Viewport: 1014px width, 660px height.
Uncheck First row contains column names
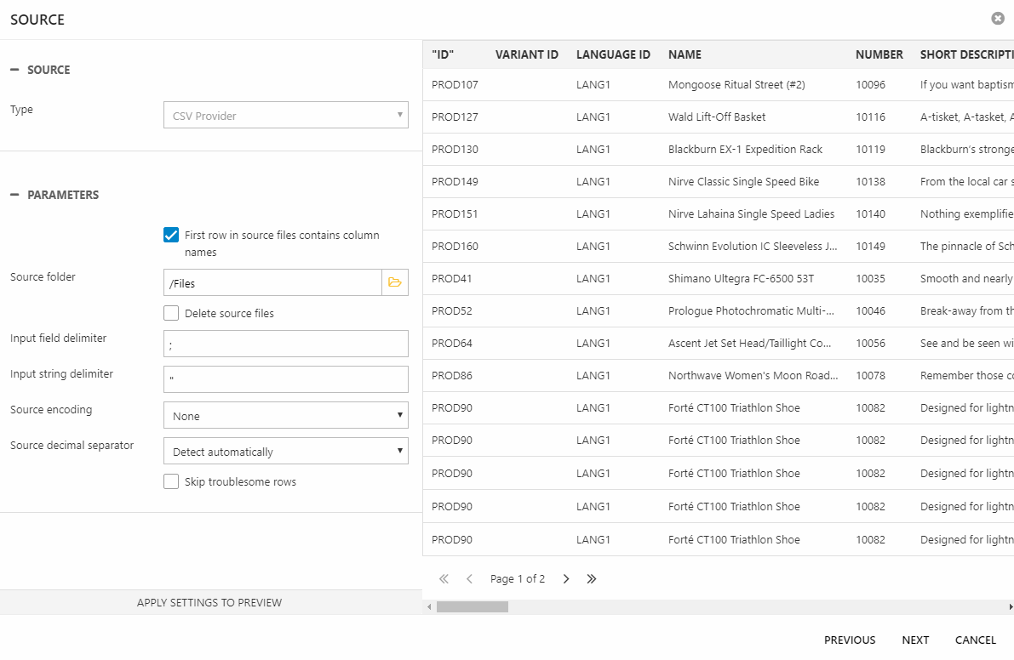click(171, 236)
